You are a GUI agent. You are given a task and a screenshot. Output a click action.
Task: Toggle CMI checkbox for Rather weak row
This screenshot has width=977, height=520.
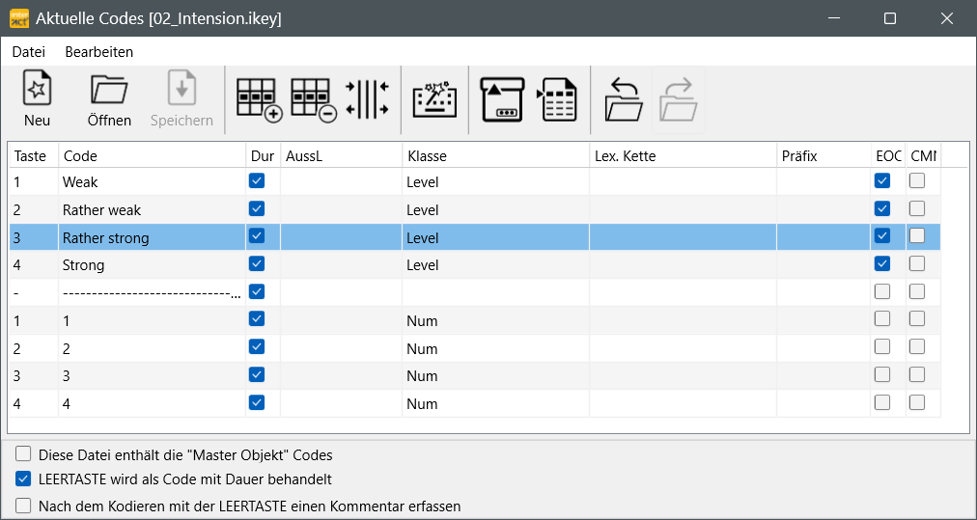click(917, 208)
